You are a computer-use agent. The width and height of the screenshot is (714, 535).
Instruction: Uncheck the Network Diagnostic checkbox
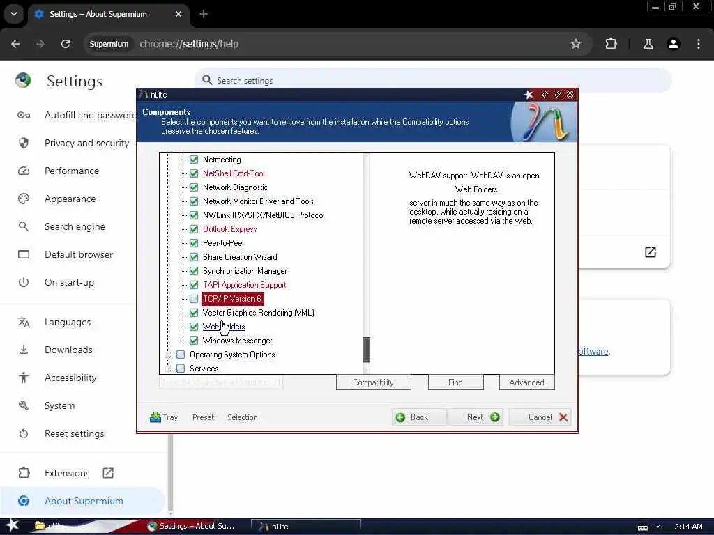coord(194,187)
